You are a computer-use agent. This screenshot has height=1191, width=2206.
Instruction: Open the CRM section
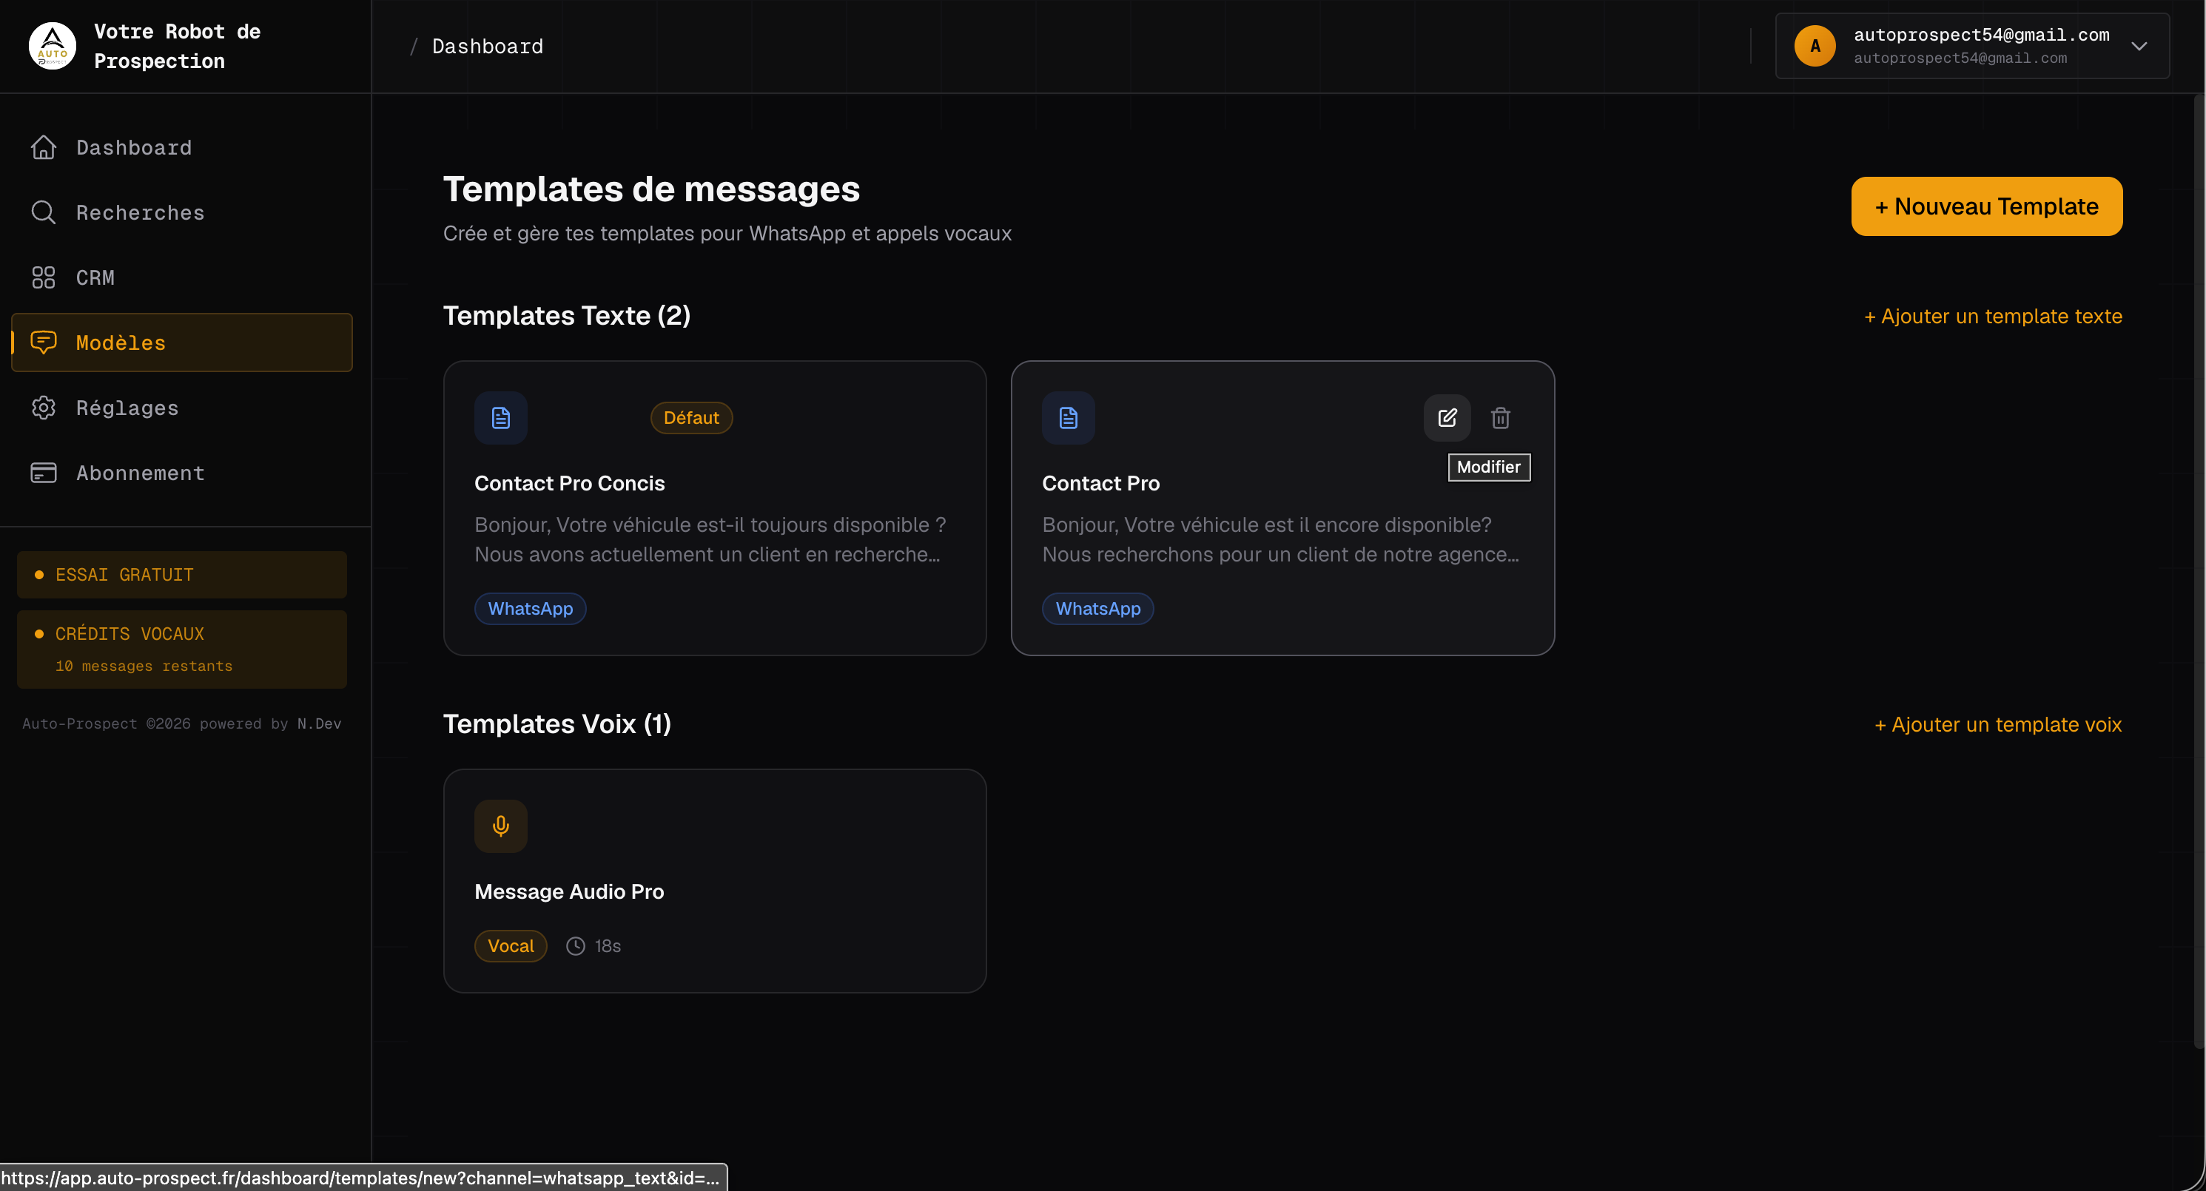click(181, 277)
